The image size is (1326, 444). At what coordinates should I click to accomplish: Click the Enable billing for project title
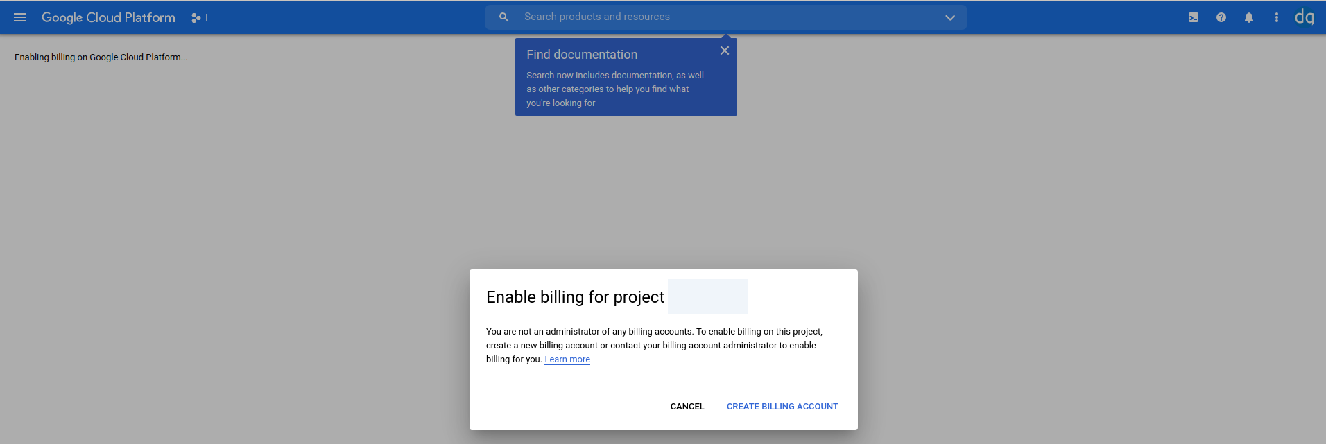tap(575, 297)
